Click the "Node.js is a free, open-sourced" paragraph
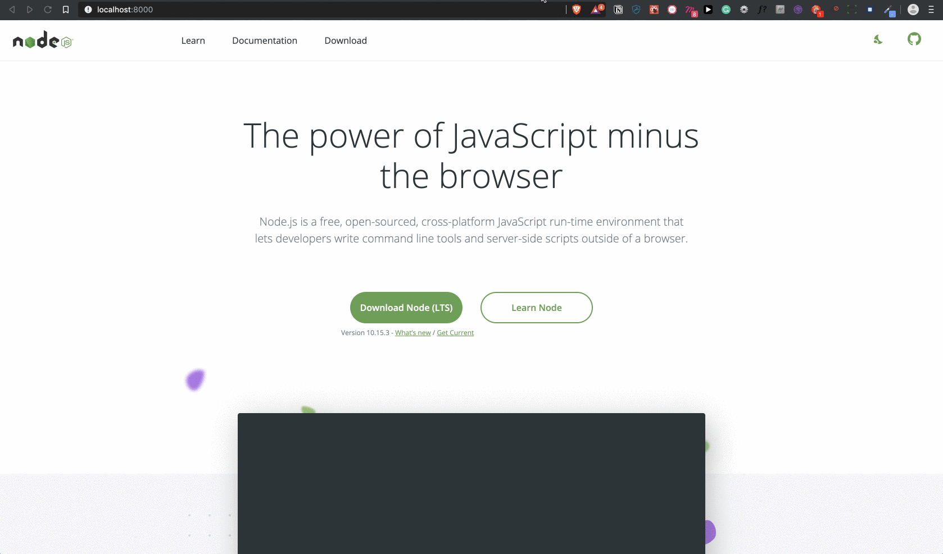 click(x=471, y=230)
